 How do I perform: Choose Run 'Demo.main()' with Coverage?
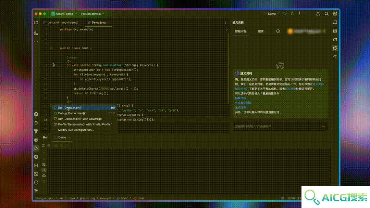coord(85,119)
